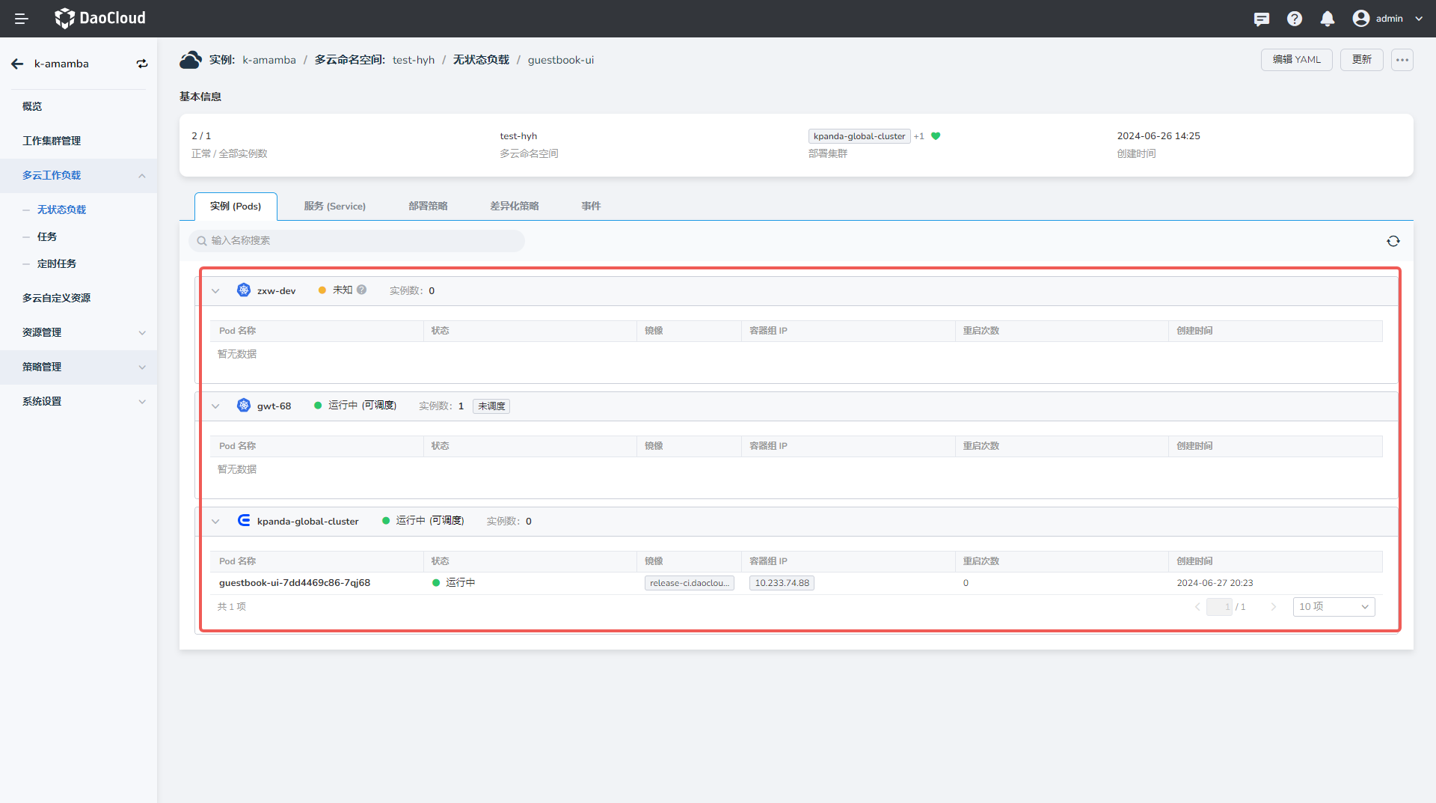Click the switch instance icon in sidebar
The image size is (1436, 803).
pos(142,64)
